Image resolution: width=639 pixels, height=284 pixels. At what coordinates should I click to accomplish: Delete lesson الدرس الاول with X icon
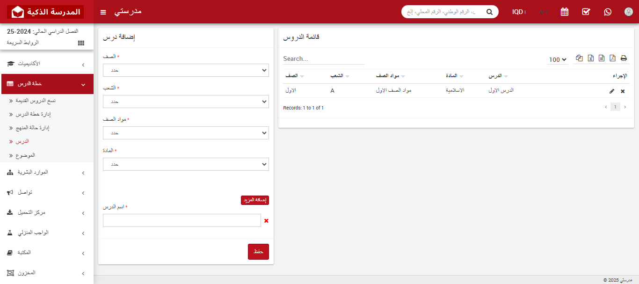(x=623, y=91)
